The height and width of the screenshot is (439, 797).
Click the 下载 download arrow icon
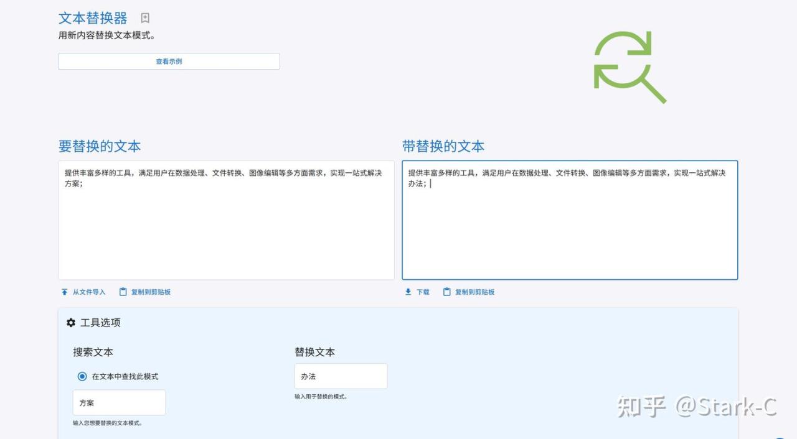tap(408, 292)
